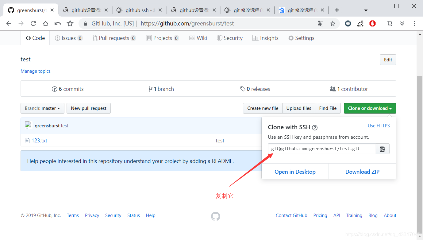Expand the hidden extensions double-chevron
The width and height of the screenshot is (423, 240).
[402, 23]
